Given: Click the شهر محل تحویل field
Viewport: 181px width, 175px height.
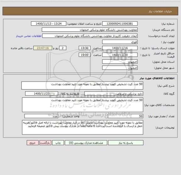Looking at the screenshot, I should click(120, 68).
